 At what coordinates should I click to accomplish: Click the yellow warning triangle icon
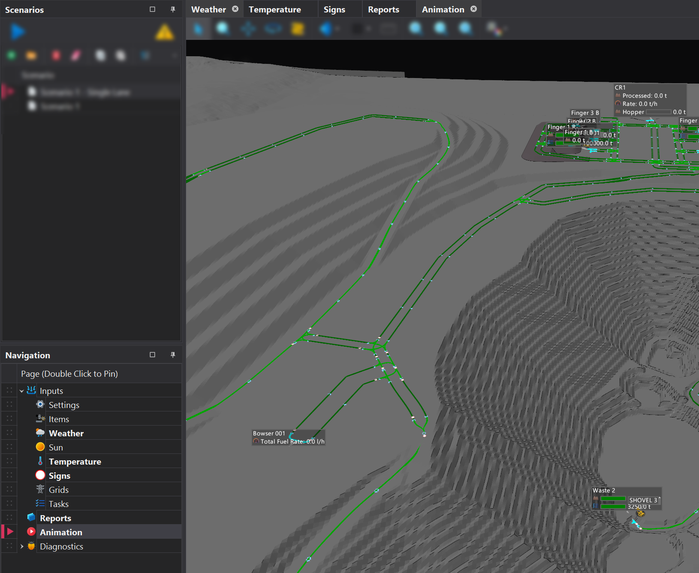165,33
